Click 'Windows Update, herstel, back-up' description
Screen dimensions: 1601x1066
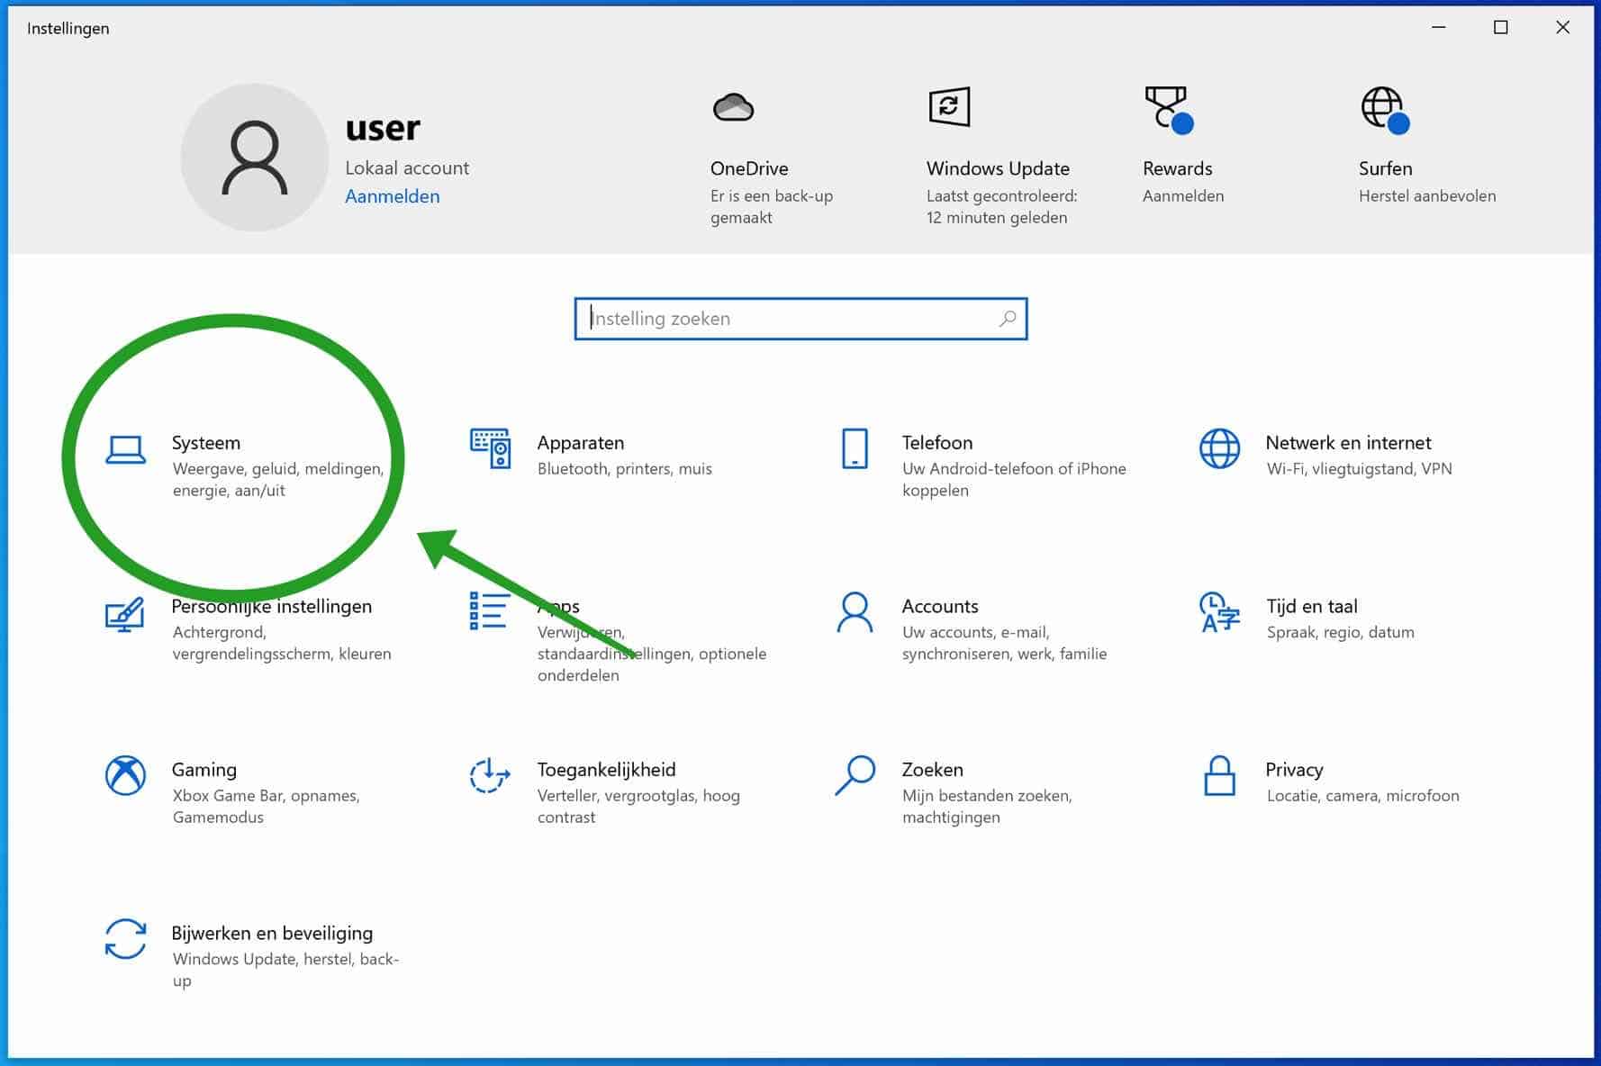[x=285, y=970]
